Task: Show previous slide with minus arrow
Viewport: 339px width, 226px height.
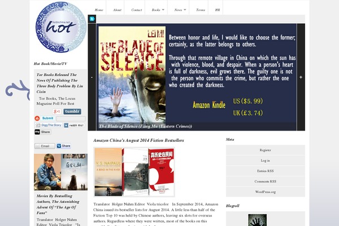Action: click(92, 77)
